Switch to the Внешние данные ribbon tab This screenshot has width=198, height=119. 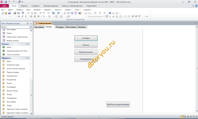[51, 6]
